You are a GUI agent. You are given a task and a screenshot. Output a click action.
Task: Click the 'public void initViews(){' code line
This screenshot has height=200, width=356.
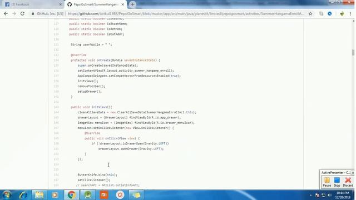tap(91, 107)
